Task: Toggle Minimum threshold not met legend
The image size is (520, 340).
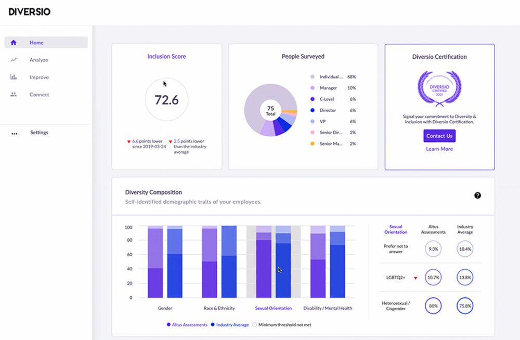Action: point(282,325)
